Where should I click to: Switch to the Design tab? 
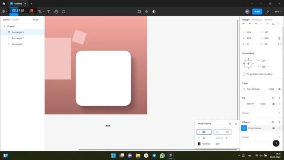coord(246,20)
